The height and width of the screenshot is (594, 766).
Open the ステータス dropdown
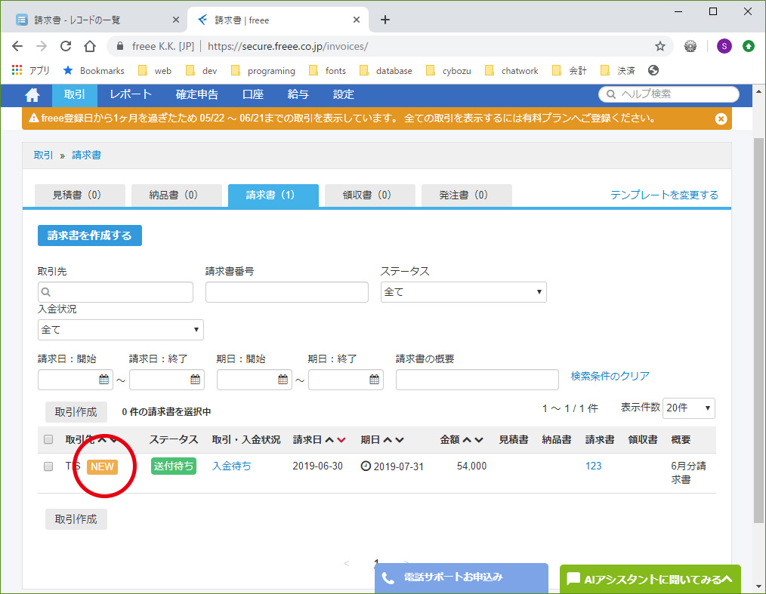tap(463, 292)
